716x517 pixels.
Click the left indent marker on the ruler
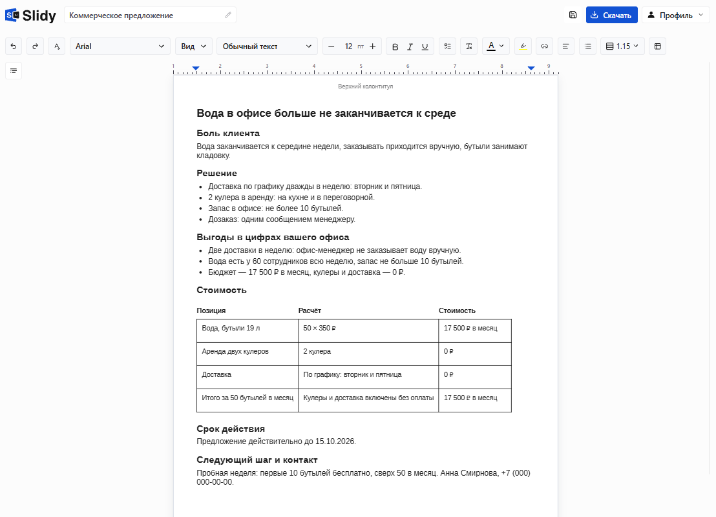pos(196,68)
